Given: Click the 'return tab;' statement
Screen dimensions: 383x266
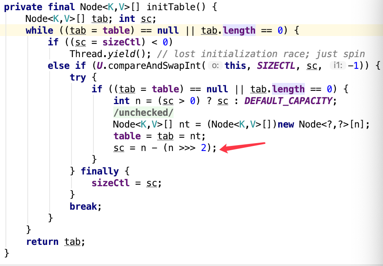Looking at the screenshot, I should pos(55,242).
